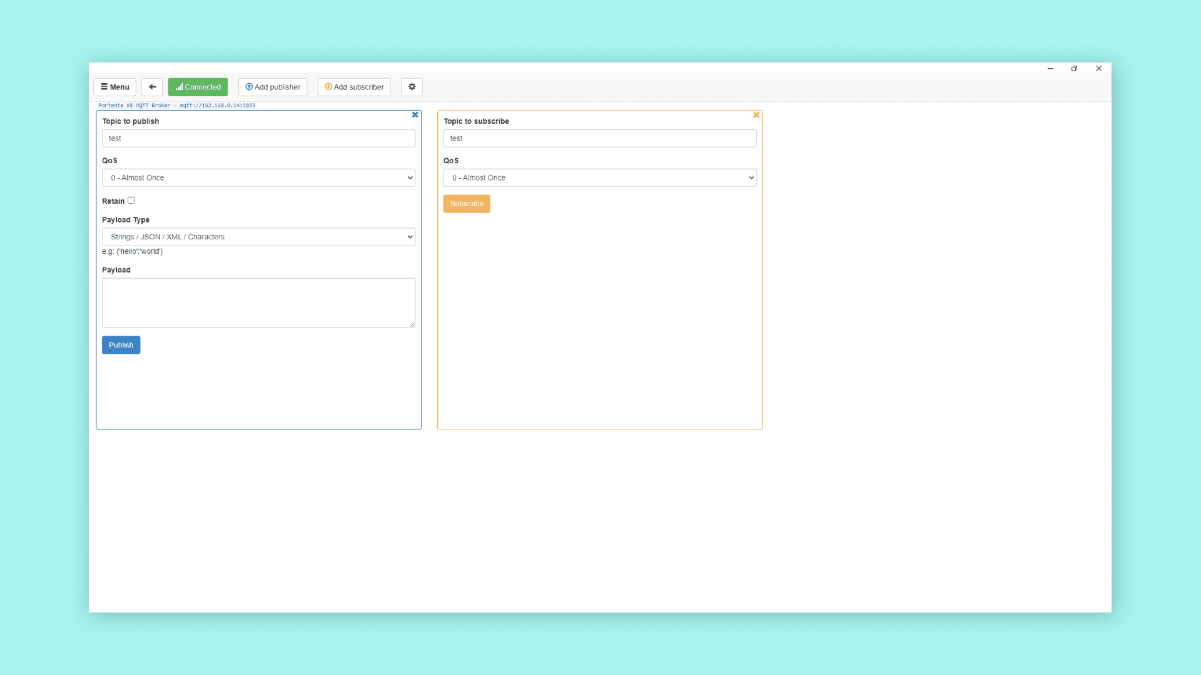Click the Topic to subscribe input field
This screenshot has width=1201, height=675.
tap(599, 138)
